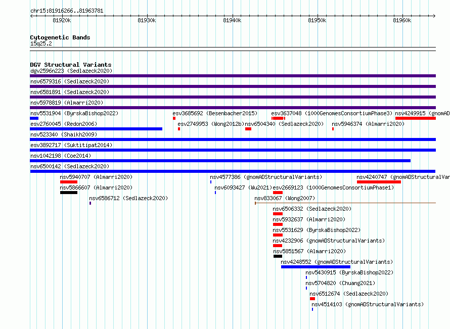The image size is (450, 329).
Task: Select the nsv6579316 purple variant bar
Action: [x=233, y=86]
